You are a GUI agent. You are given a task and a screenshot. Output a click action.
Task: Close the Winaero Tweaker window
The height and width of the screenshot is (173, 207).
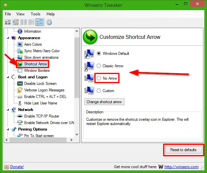tap(198, 4)
